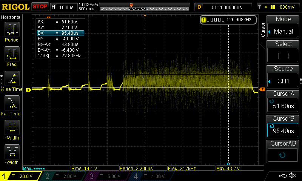The image size is (302, 181).
Task: Open the cursor Mode Manual menu
Action: tap(283, 31)
